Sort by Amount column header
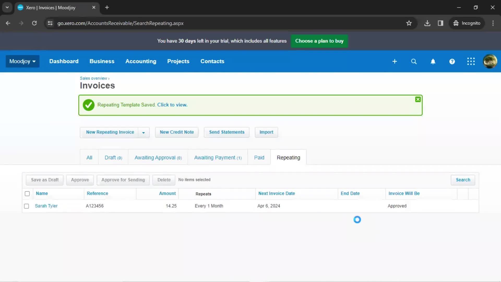This screenshot has height=282, width=501. pos(167,193)
